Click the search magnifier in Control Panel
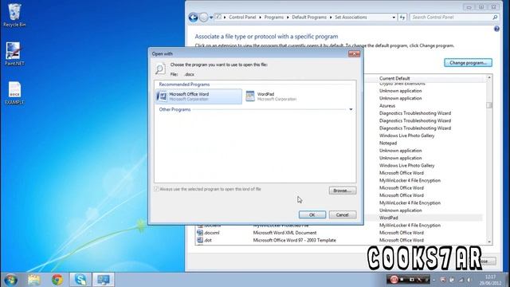Screen dimensions: 510x287 point(495,18)
